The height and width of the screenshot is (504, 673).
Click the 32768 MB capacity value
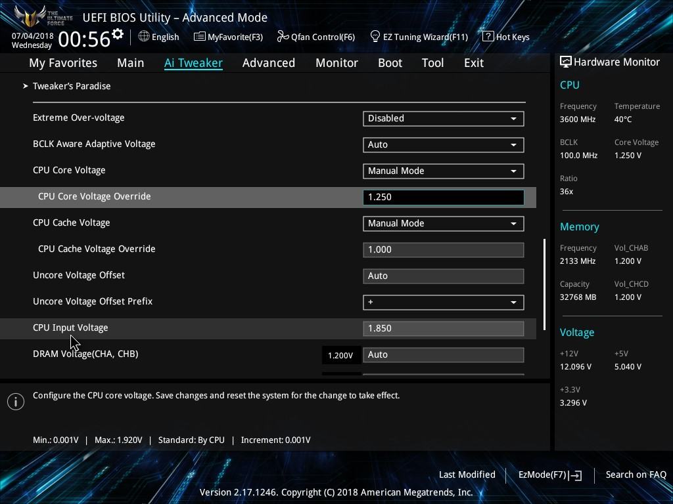[578, 297]
